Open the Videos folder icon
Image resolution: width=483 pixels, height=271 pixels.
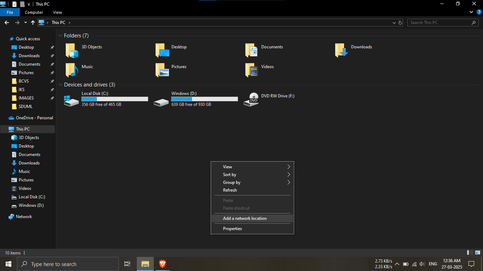[x=251, y=70]
